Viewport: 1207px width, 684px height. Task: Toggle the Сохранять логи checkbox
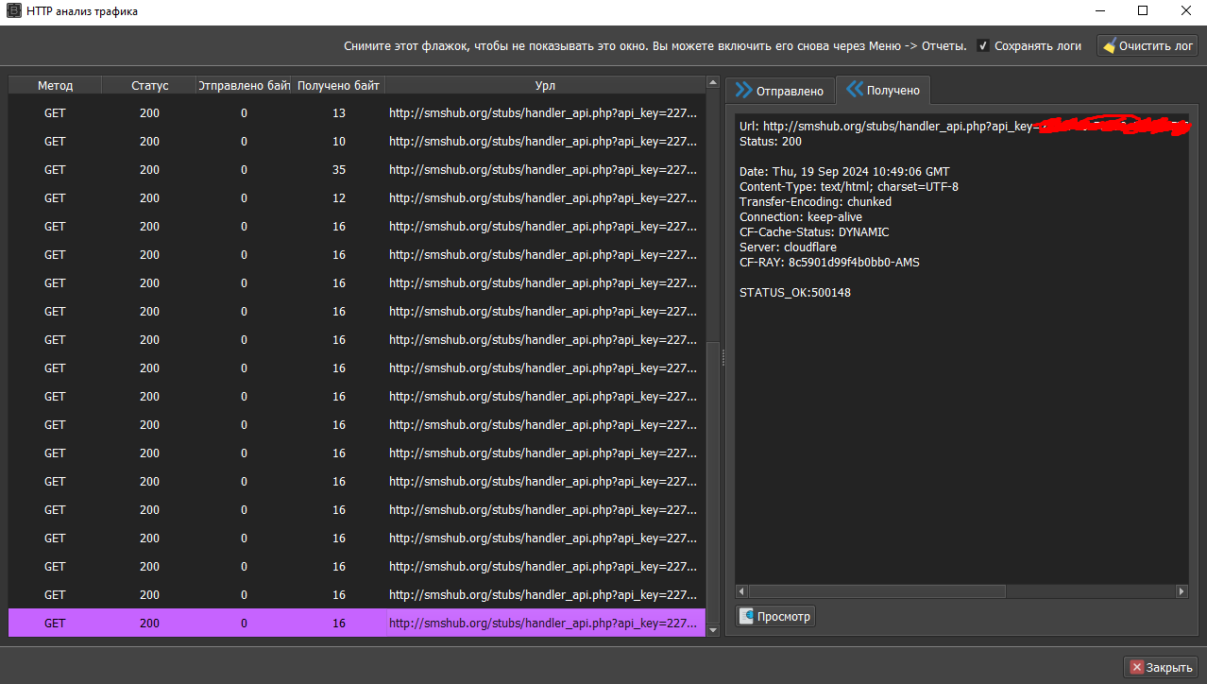pos(983,45)
